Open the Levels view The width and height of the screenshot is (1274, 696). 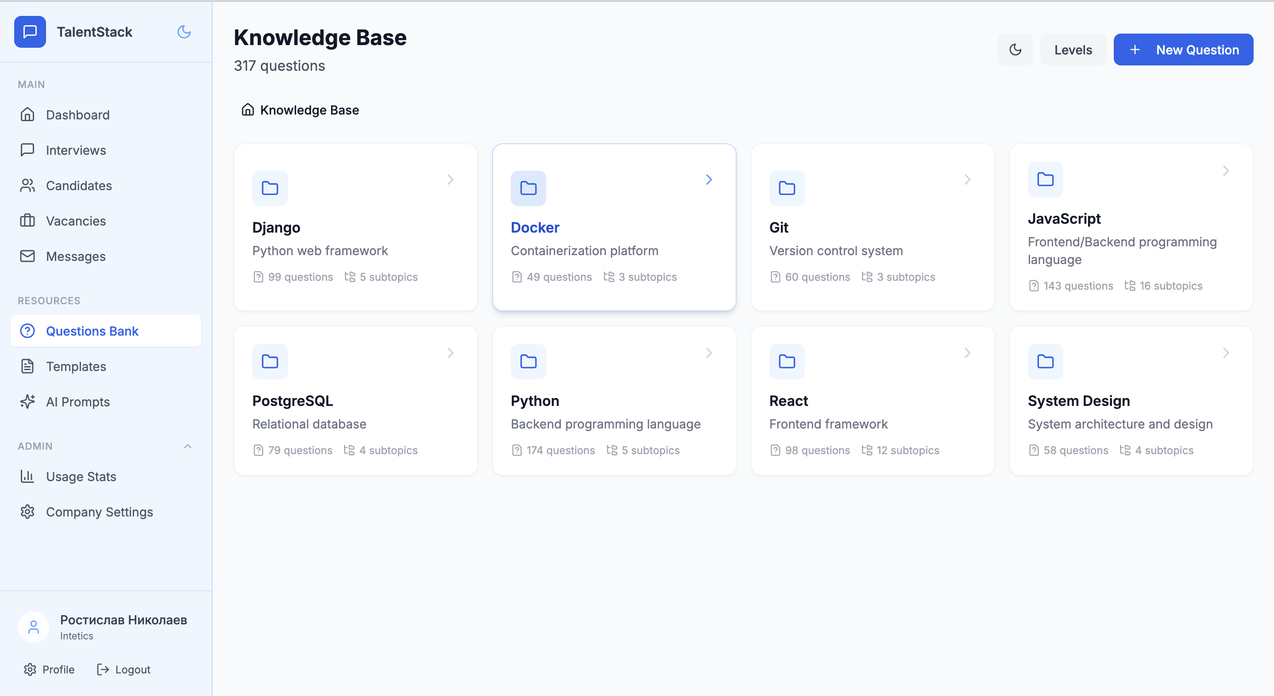(x=1073, y=50)
